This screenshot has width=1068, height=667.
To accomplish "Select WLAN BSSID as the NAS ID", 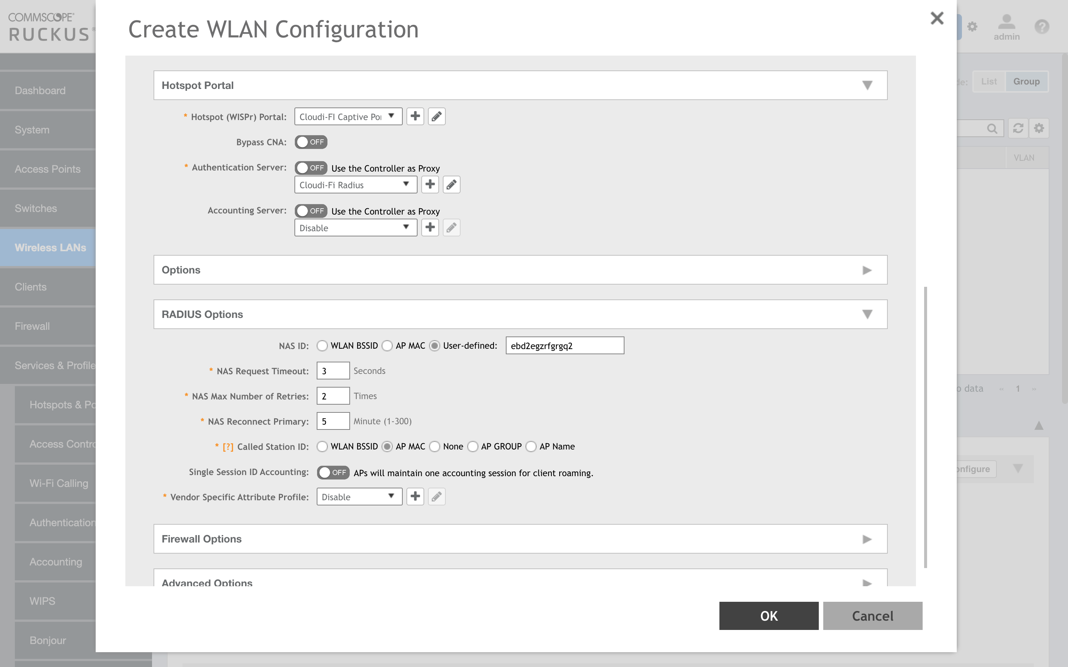I will click(x=323, y=345).
